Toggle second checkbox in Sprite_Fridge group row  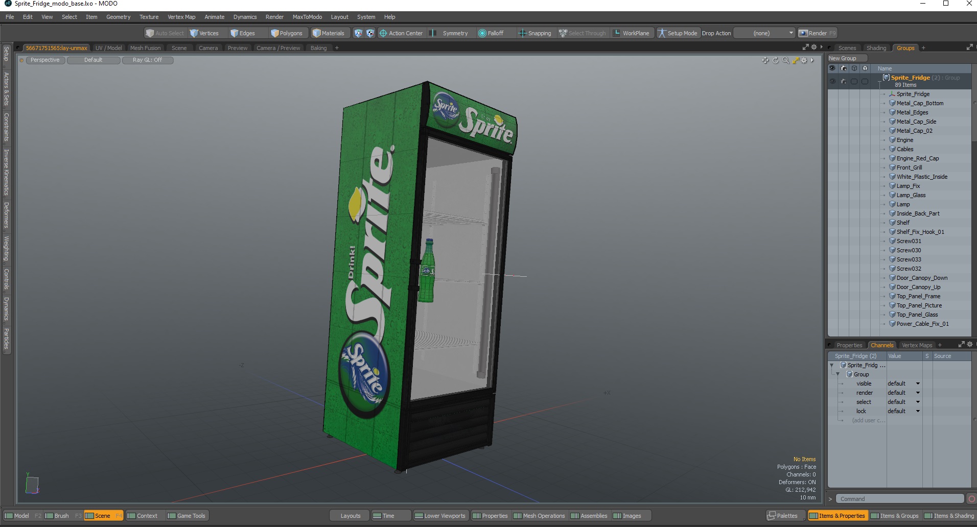[x=865, y=81]
